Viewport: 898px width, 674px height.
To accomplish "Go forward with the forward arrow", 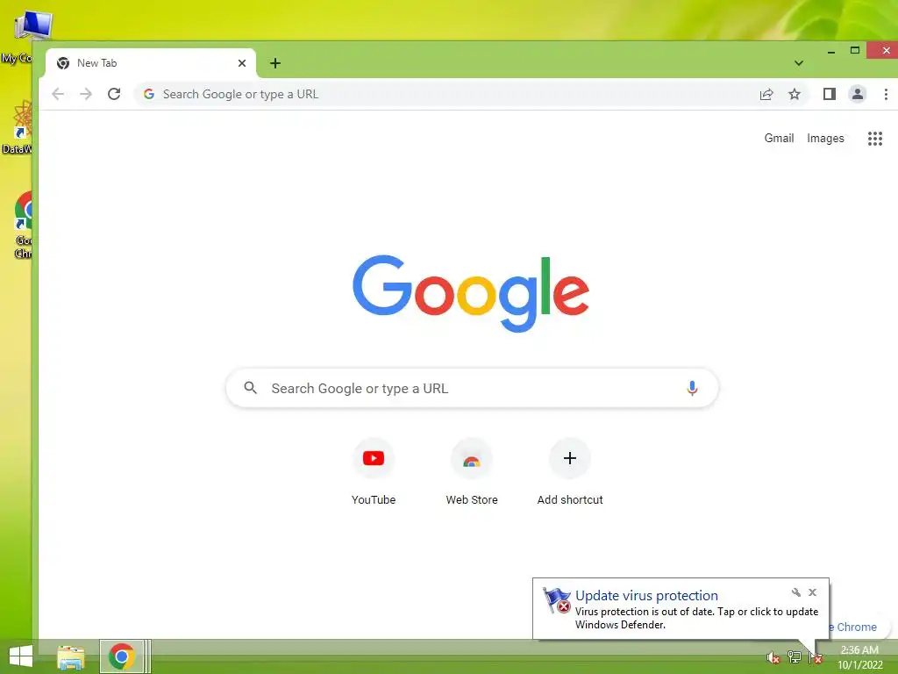I will (86, 94).
